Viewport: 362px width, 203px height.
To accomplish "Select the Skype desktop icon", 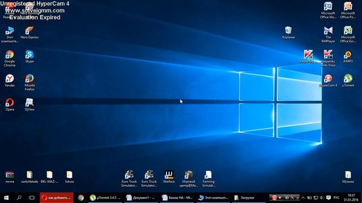I will (x=29, y=56).
